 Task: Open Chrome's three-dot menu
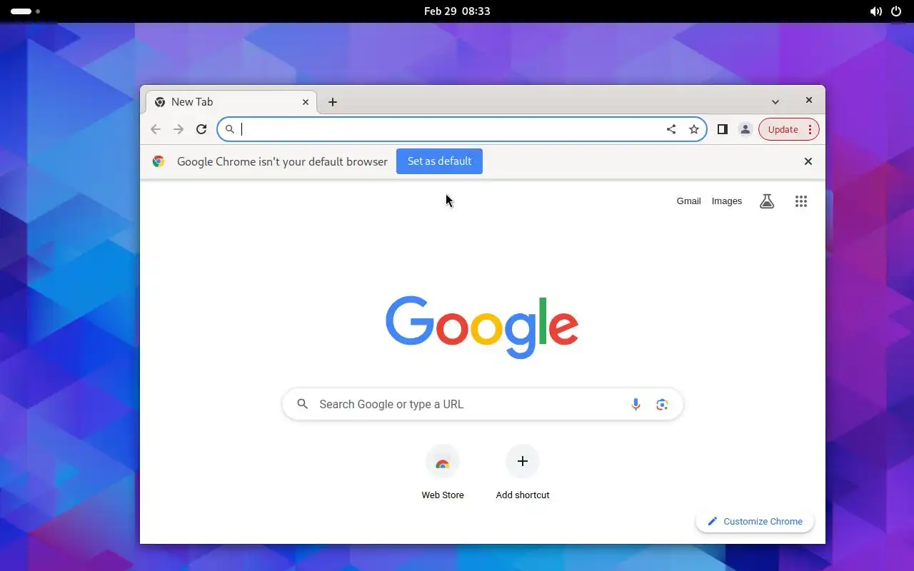810,129
